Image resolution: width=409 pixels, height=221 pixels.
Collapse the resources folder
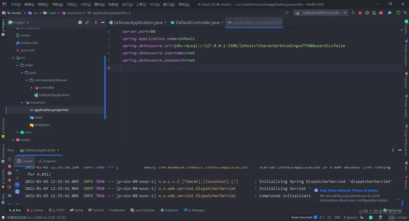pos(22,103)
